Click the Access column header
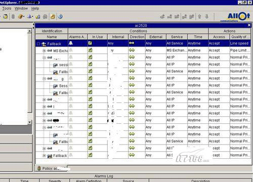The height and width of the screenshot is (182, 253). [219, 37]
